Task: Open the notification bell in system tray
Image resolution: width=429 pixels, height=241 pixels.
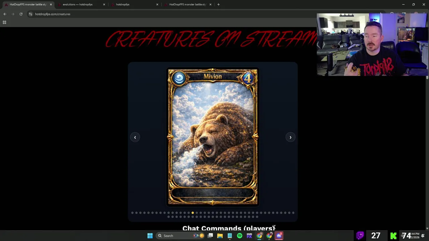Action: pyautogui.click(x=423, y=236)
